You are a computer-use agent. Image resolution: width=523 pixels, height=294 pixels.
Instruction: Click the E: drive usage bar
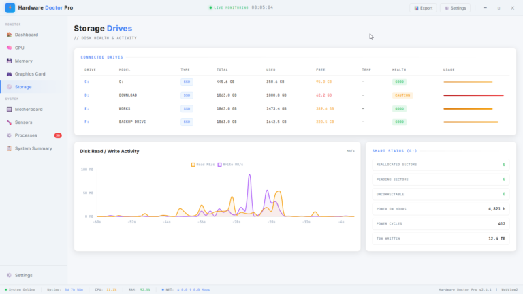click(468, 109)
